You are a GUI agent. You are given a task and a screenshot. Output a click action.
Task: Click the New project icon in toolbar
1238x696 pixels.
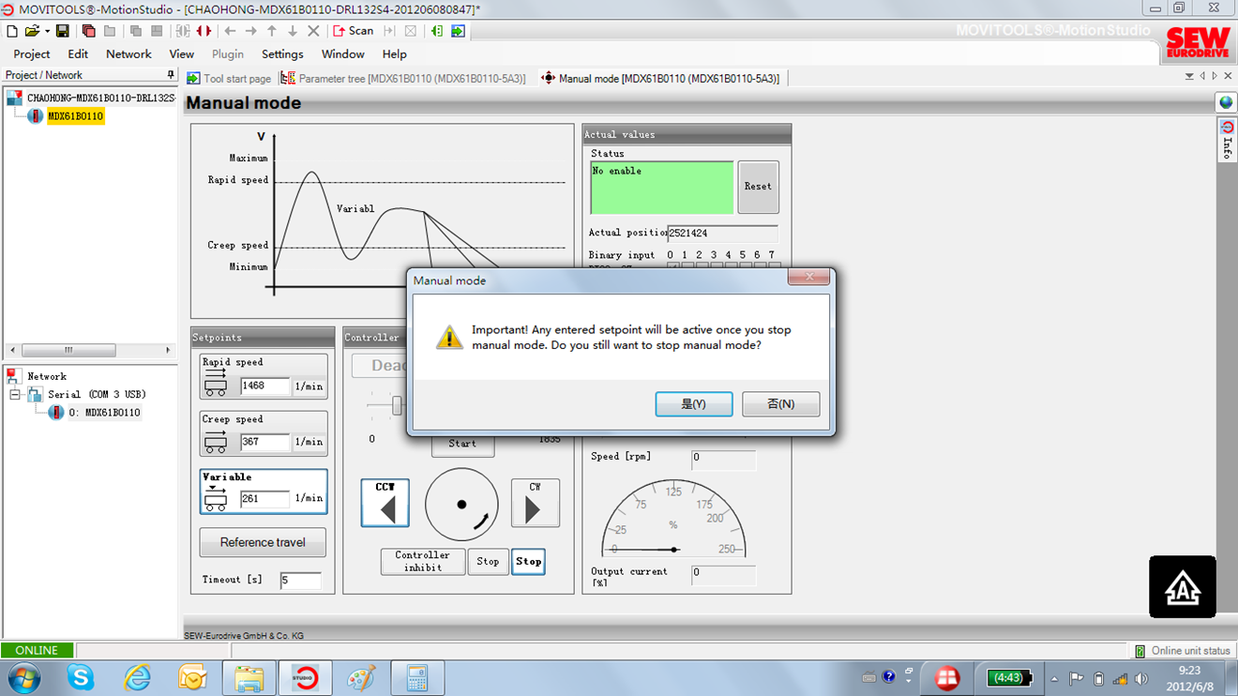coord(12,31)
